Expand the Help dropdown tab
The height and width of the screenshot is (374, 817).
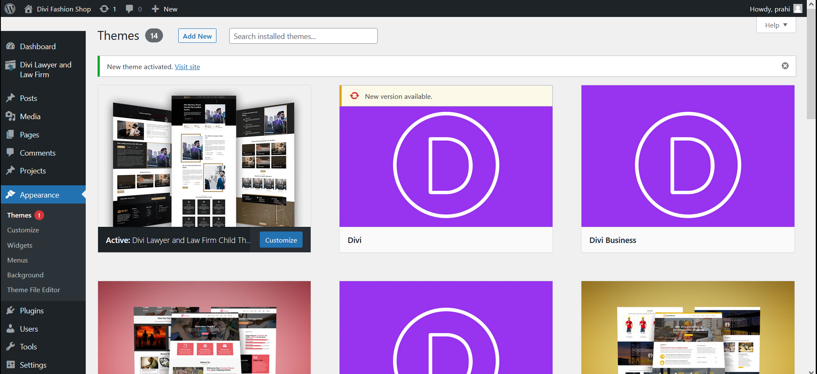point(776,25)
